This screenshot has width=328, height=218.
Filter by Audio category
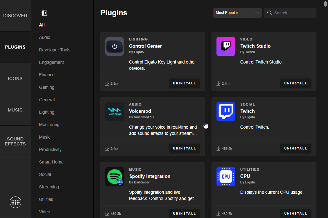tap(45, 38)
